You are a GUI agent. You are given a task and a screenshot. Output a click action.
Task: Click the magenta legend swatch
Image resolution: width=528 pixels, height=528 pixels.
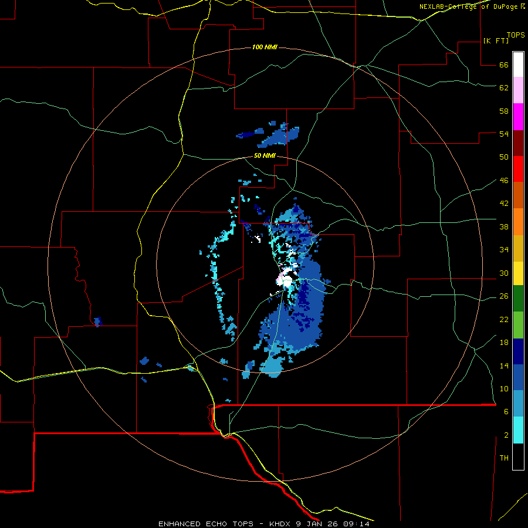click(518, 117)
